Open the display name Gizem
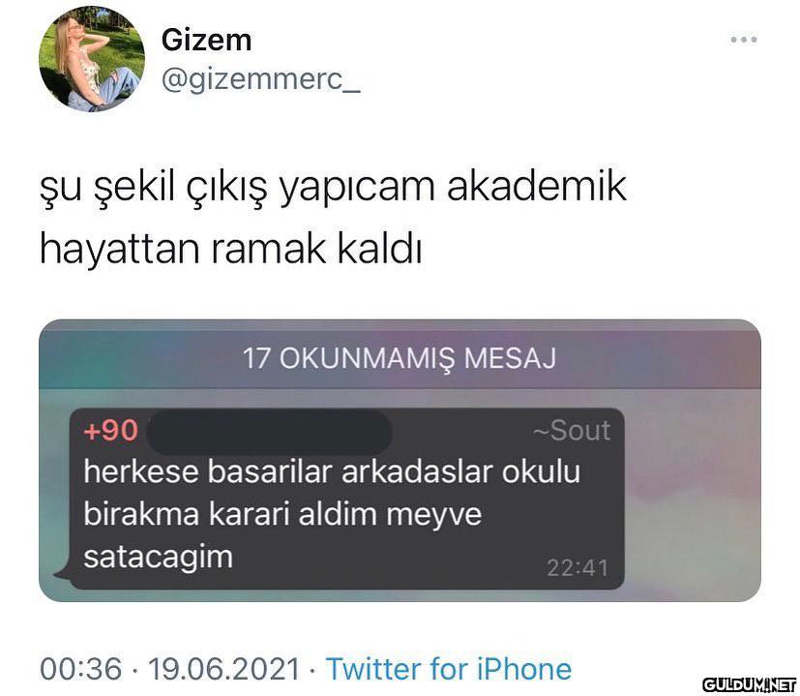 [207, 40]
